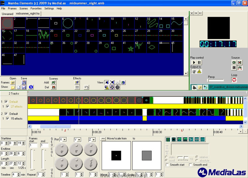This screenshot has width=248, height=178.
Task: Toggle the track 1 Default checkbox
Action: tap(6, 102)
